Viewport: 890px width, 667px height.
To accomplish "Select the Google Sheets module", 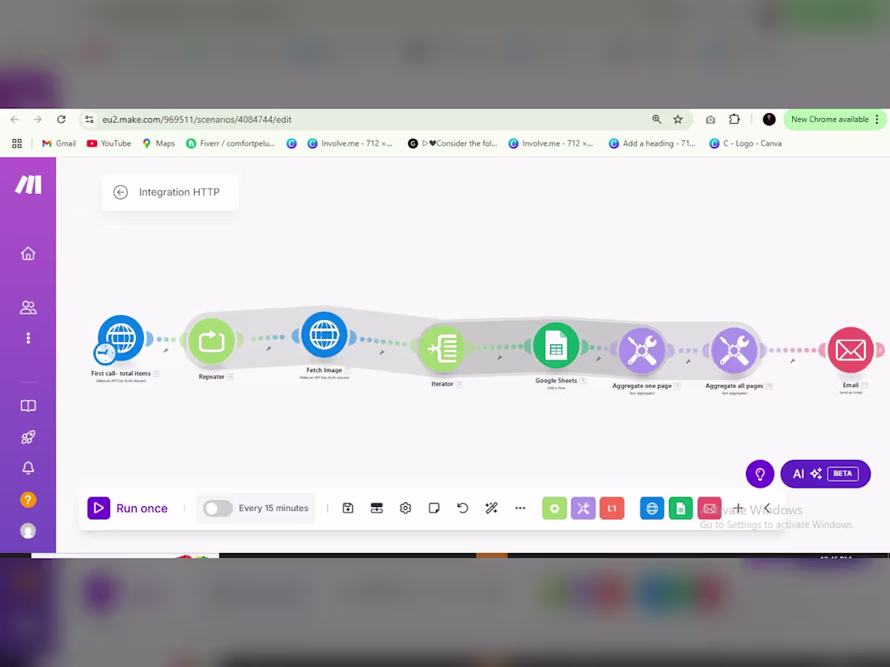I will [556, 345].
